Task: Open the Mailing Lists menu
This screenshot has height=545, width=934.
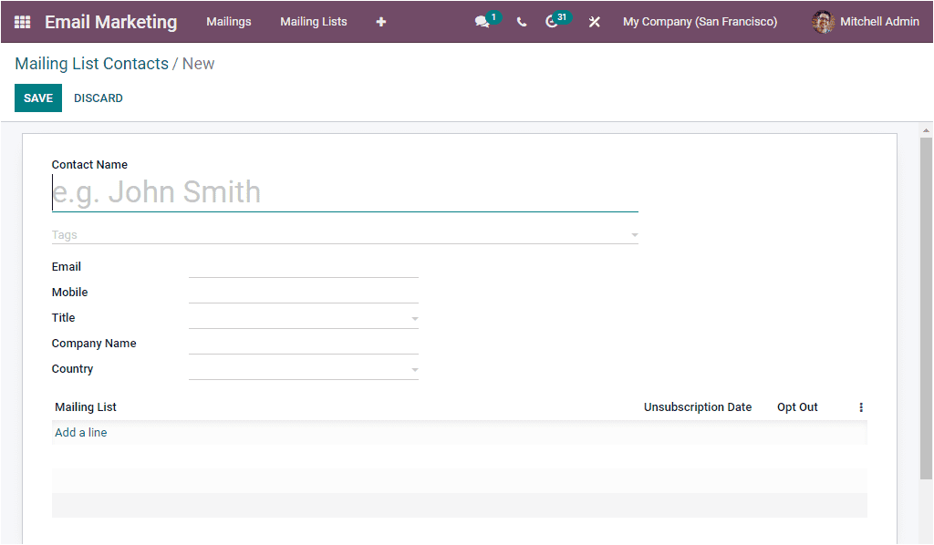Action: (313, 21)
